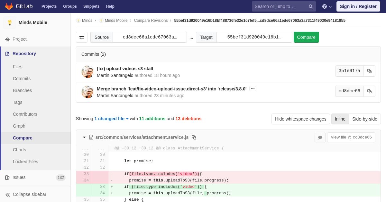This screenshot has width=386, height=202.
Task: Toggle comments for this file
Action: 320,138
